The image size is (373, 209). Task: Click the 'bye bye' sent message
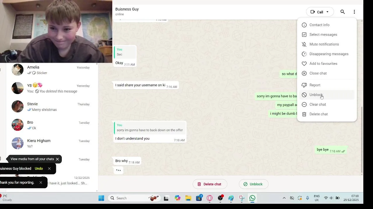point(331,150)
